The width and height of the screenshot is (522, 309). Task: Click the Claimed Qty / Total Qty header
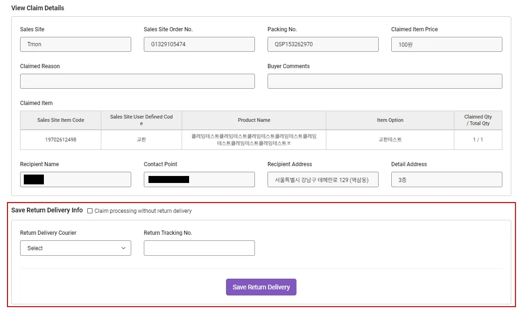[x=478, y=120]
